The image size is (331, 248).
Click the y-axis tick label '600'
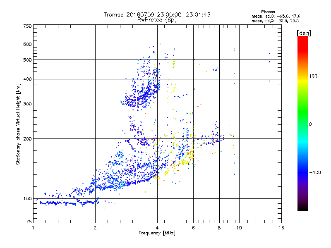28,44
